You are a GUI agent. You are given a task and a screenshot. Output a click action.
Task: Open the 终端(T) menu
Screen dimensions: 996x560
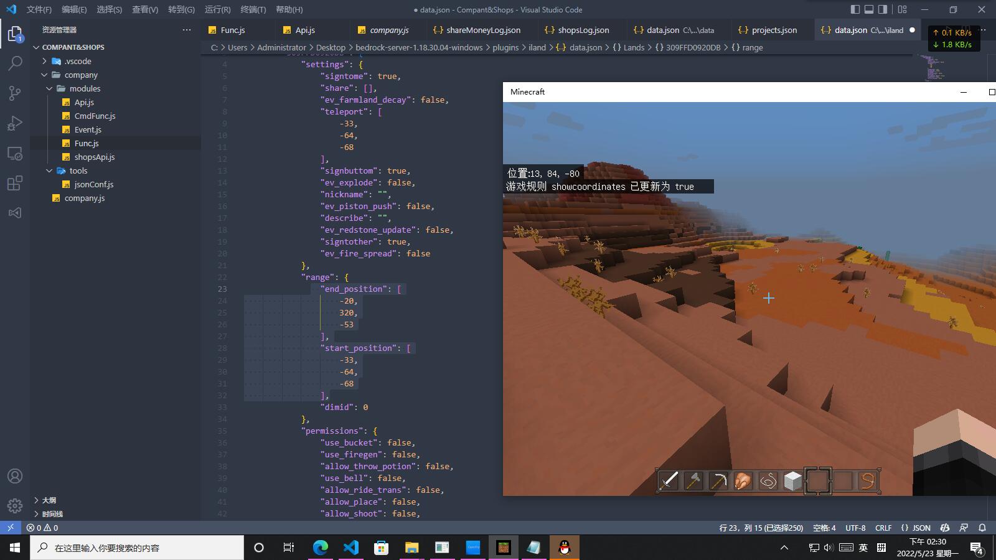pos(253,9)
